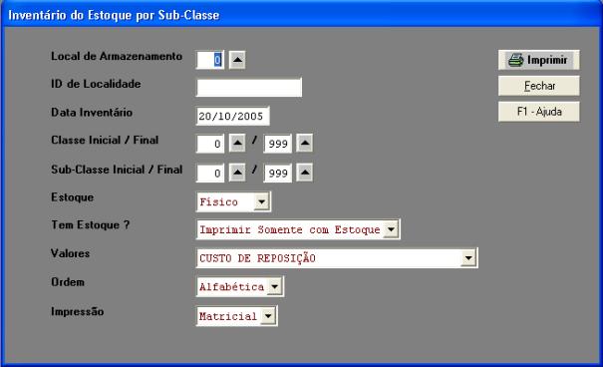The width and height of the screenshot is (603, 367).
Task: Click the Imprimir print button
Action: coord(539,60)
